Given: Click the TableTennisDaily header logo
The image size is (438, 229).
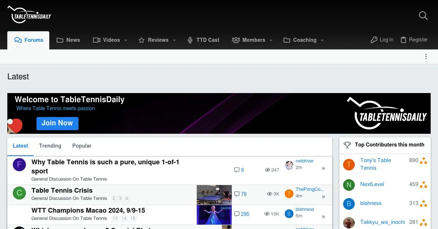Looking at the screenshot, I should click(29, 15).
